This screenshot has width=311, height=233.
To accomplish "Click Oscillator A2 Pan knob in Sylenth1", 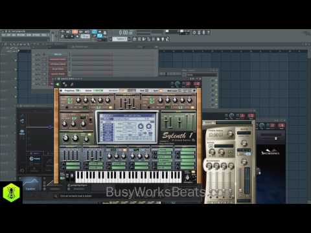I will [x=189, y=100].
